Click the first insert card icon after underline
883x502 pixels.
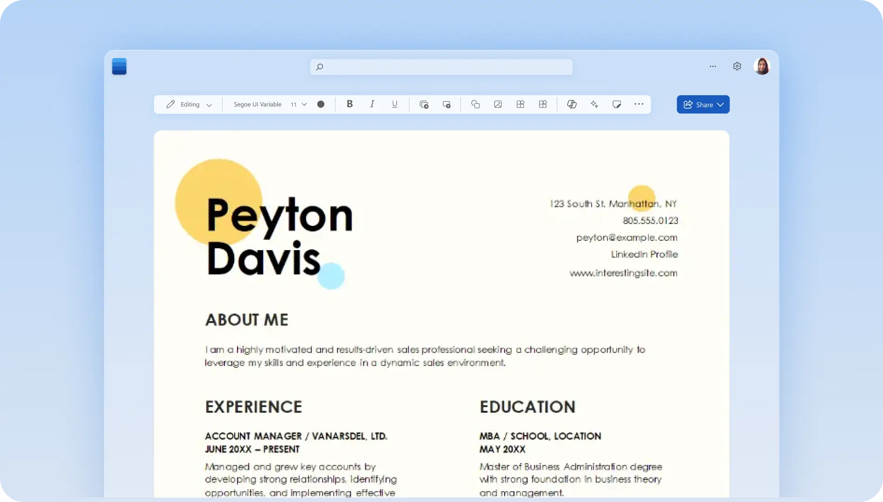(424, 105)
